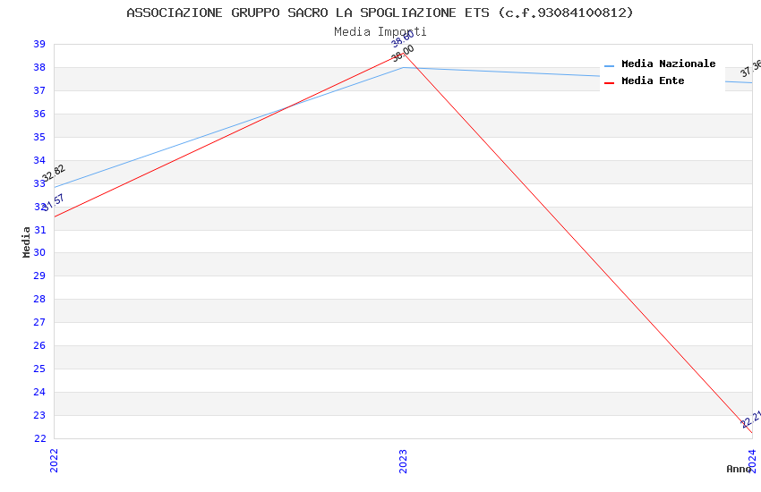Click the 2023 x-axis label

click(x=403, y=461)
